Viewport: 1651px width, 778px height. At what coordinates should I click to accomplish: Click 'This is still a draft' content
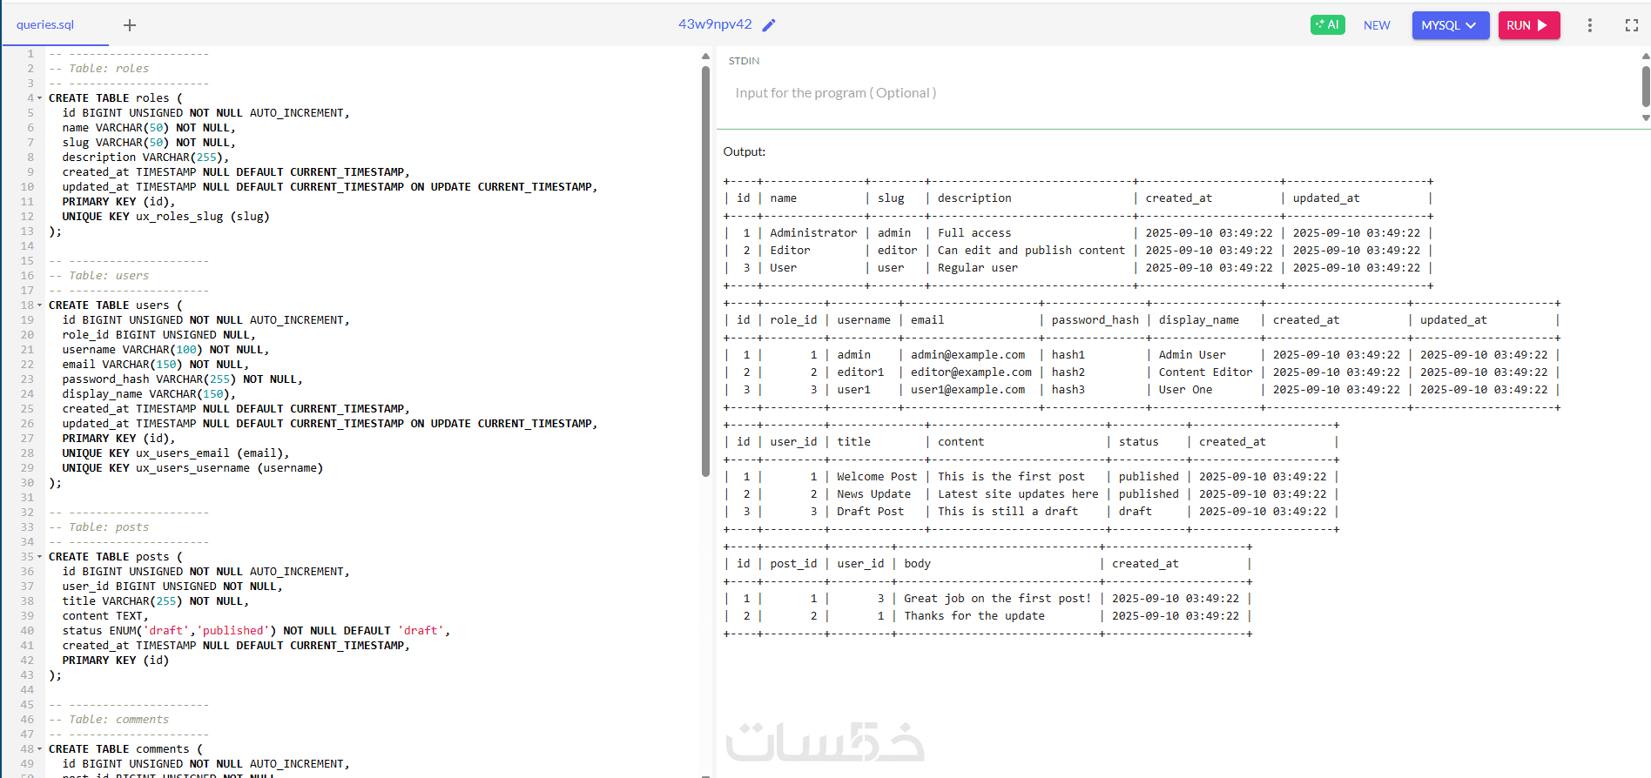(1007, 512)
